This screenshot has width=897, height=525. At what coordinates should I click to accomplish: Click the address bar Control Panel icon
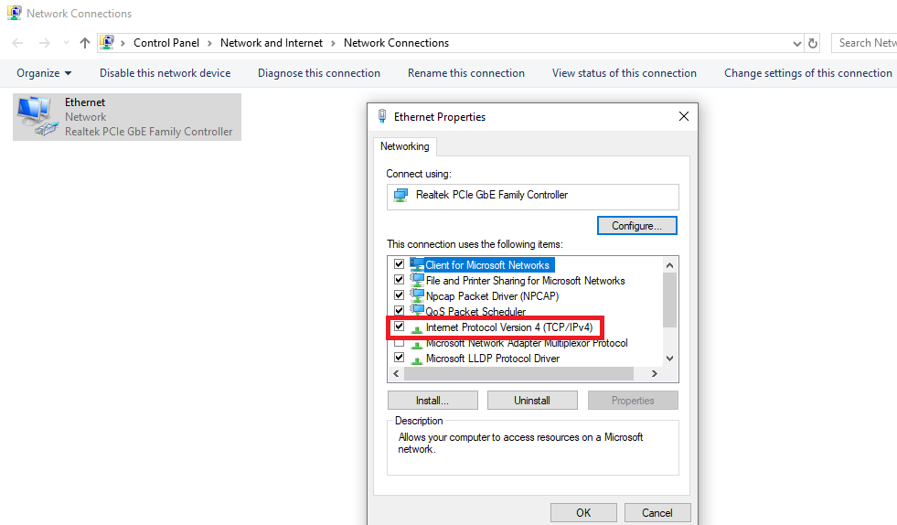point(107,42)
